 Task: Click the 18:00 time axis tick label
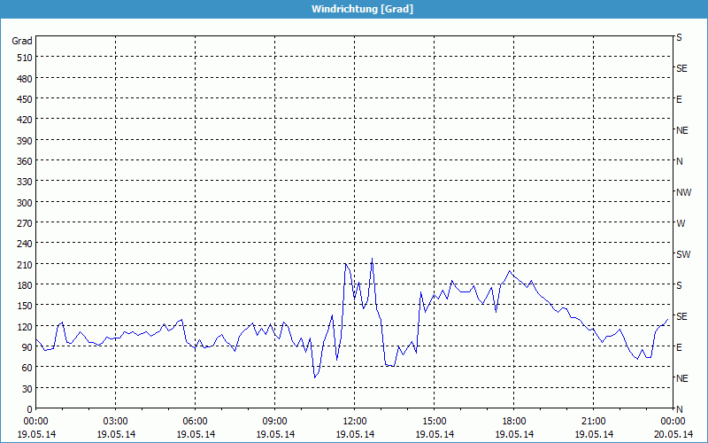[513, 421]
